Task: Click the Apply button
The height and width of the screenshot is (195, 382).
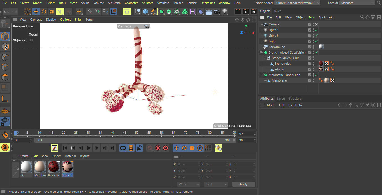Action: pos(244,184)
